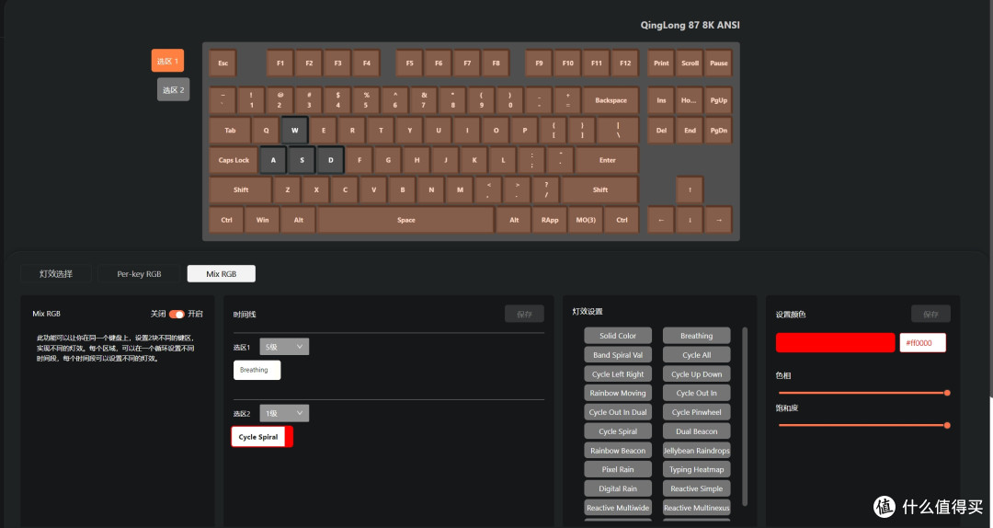Select Cycle Spiral timeline block in 选区2
Screen dimensions: 993x528
pyautogui.click(x=261, y=437)
